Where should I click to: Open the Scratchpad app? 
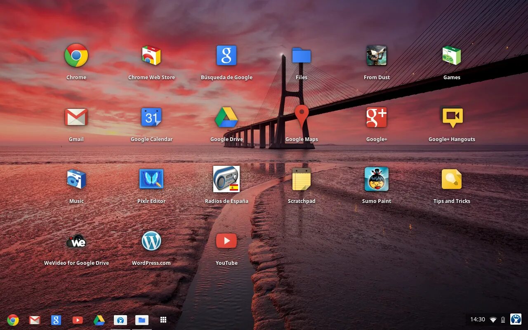pyautogui.click(x=302, y=179)
